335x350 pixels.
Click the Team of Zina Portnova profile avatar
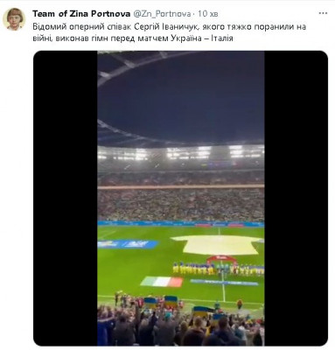click(14, 19)
